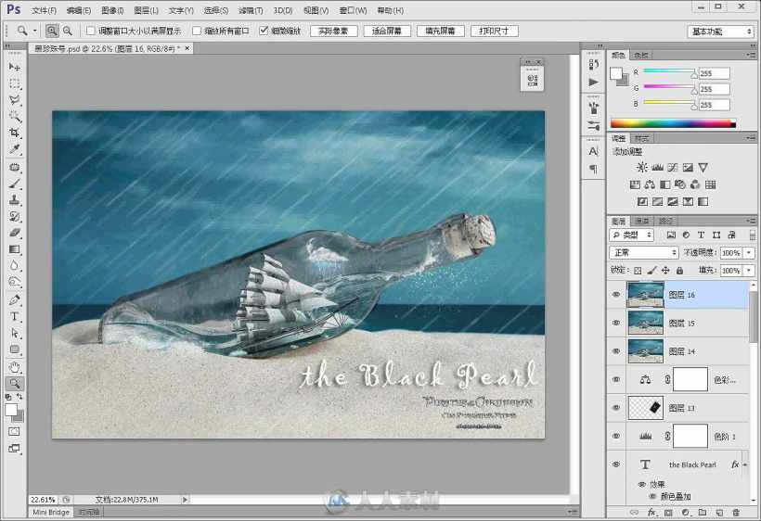Open the zoom tool preset picker arrow
The height and width of the screenshot is (521, 761).
35,31
